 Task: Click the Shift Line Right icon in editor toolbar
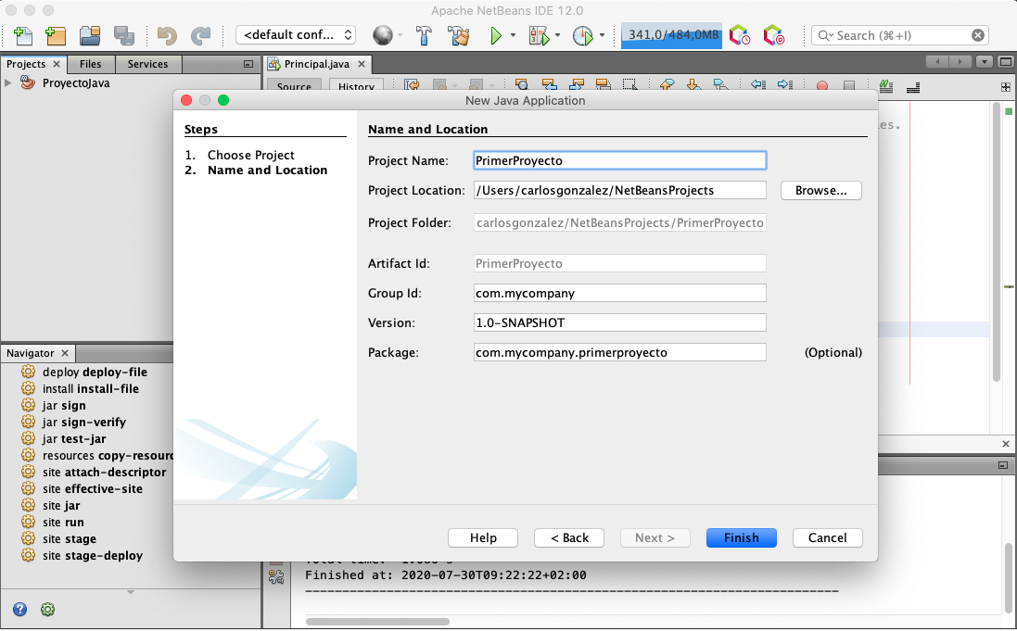point(785,85)
